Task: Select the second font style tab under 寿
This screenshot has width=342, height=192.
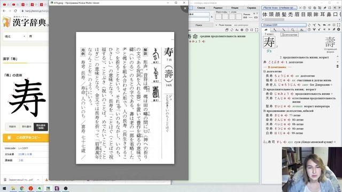Action: [x=27, y=126]
